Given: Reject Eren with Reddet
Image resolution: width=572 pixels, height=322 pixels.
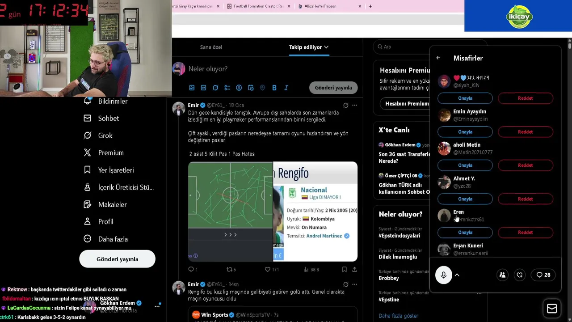Looking at the screenshot, I should [x=526, y=233].
